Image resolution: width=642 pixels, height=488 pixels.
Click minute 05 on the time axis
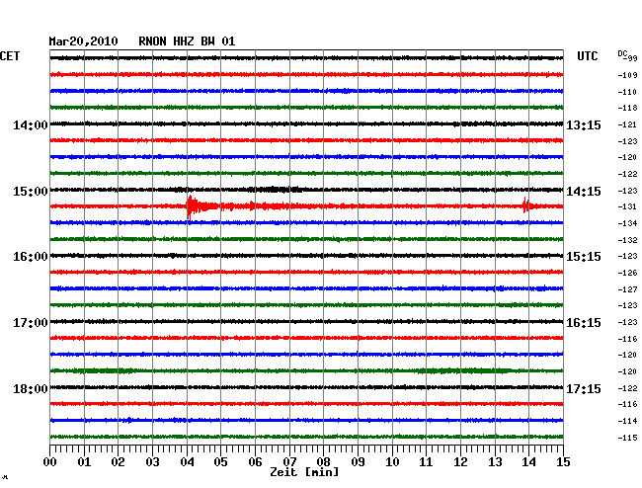pos(220,462)
